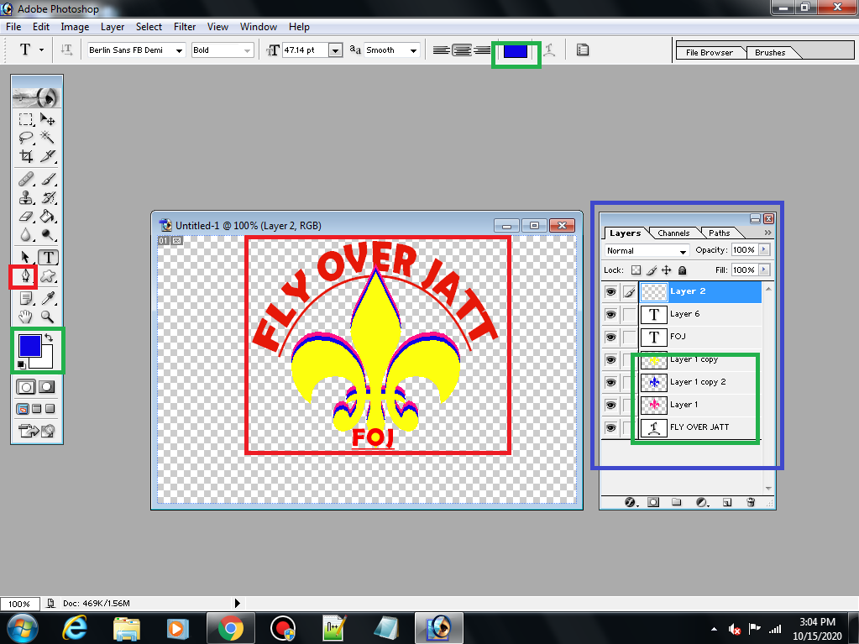Toggle visibility of the FLY OVER JATT layer

[610, 427]
